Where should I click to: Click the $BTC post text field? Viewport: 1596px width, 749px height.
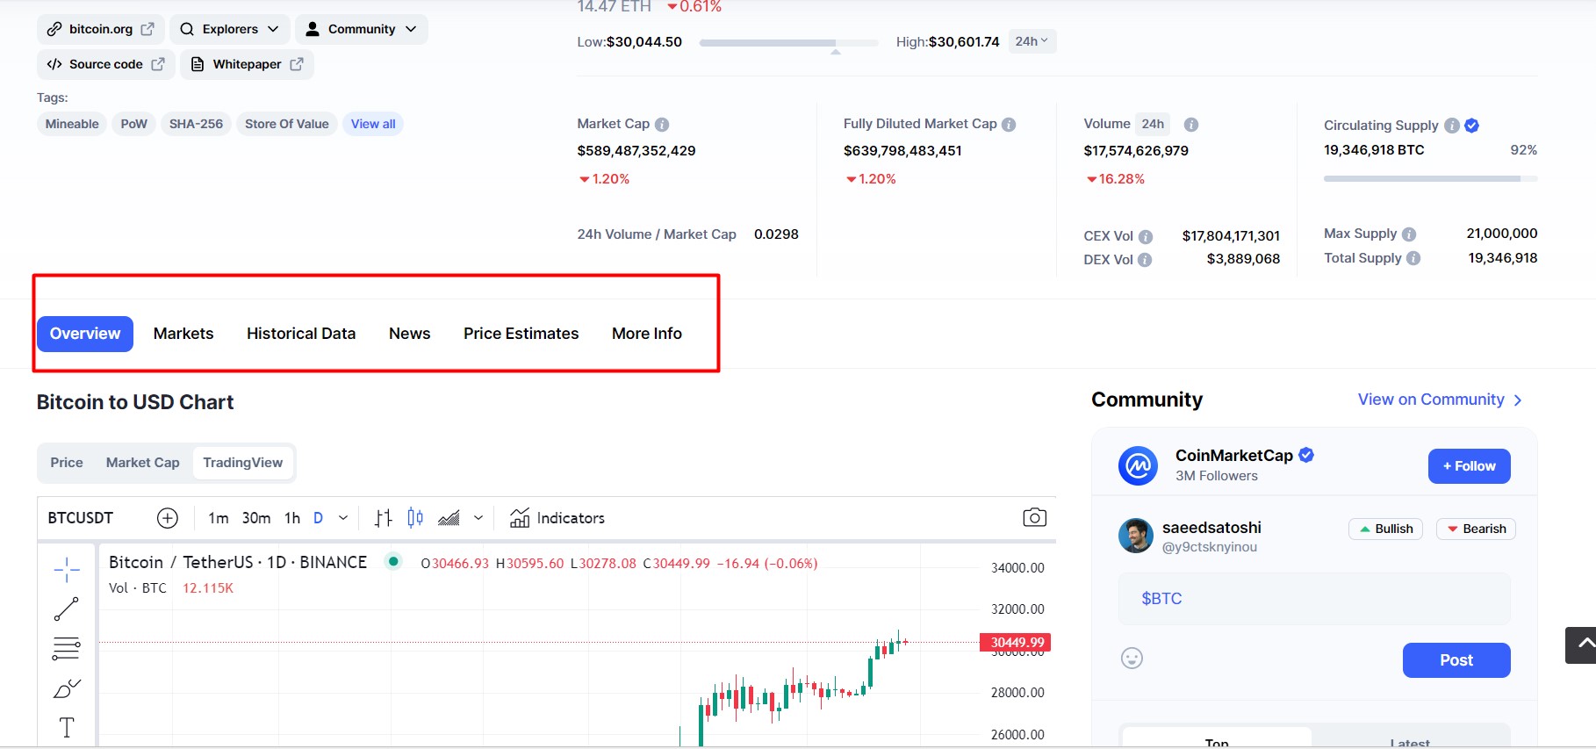click(x=1314, y=599)
